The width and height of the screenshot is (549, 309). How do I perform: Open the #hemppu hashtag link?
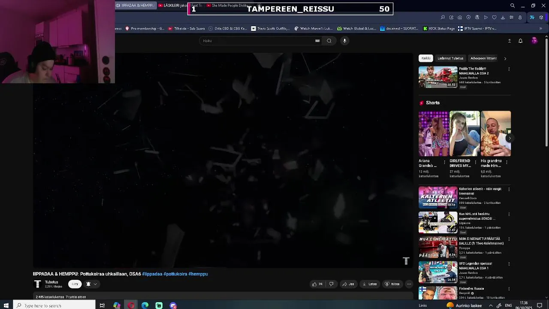tap(198, 274)
